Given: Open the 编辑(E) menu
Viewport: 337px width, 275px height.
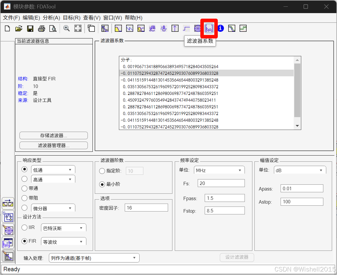Looking at the screenshot, I should [x=31, y=18].
